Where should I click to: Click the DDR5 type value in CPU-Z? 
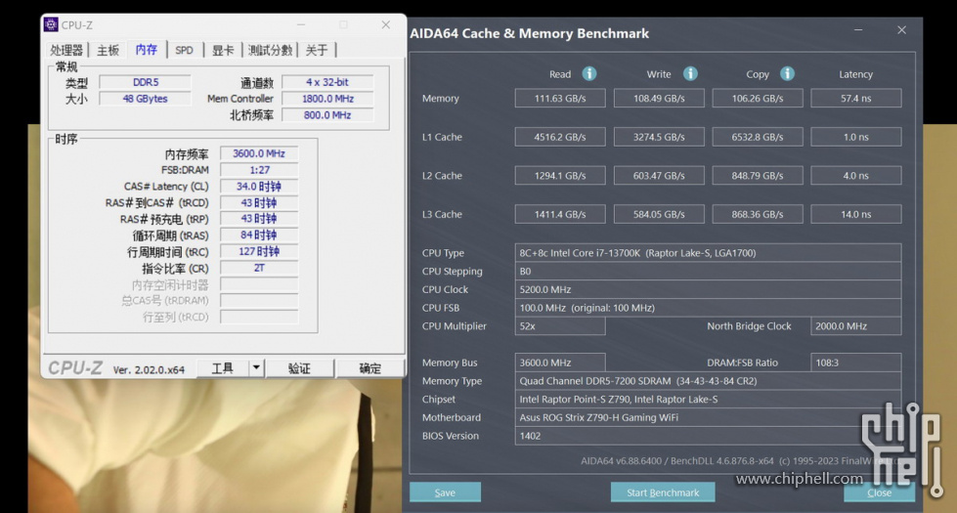[x=146, y=82]
